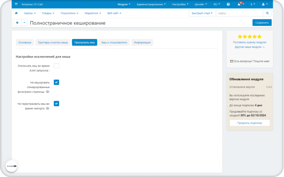Click the 'Обновления модуля' heading
The width and height of the screenshot is (284, 177).
tap(246, 79)
